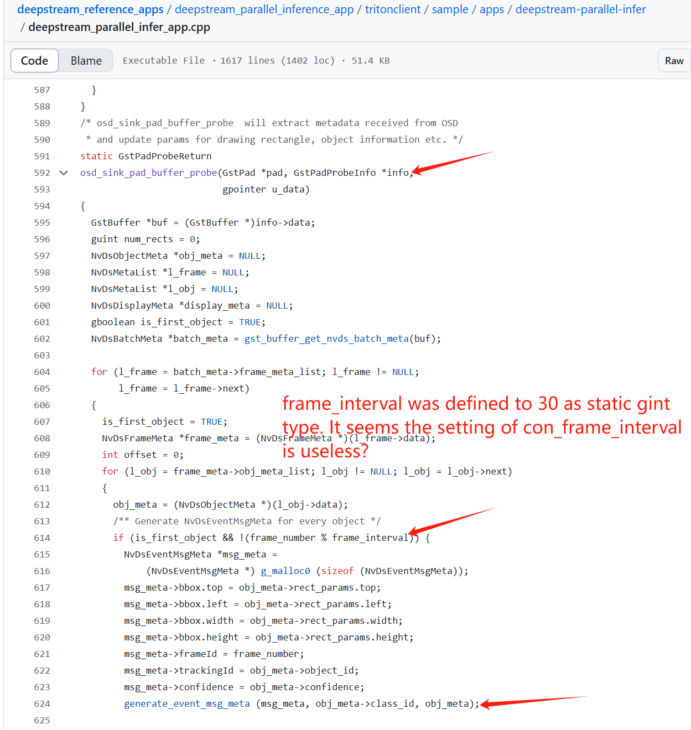
Task: Click 'int offset = 0;' on line 609
Action: [143, 455]
